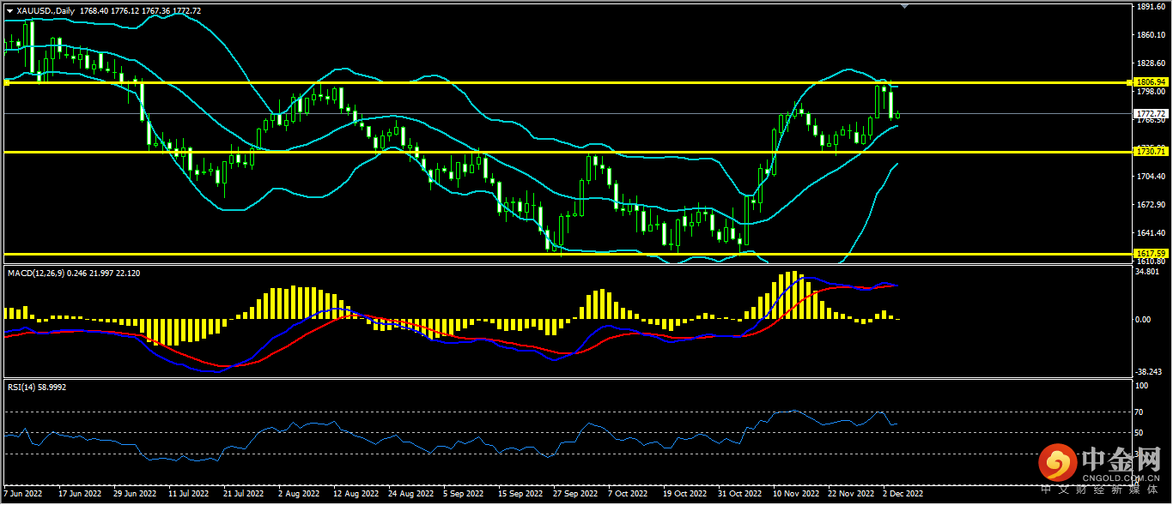This screenshot has height=505, width=1173.
Task: Click the RSI(14) indicator label
Action: [23, 388]
